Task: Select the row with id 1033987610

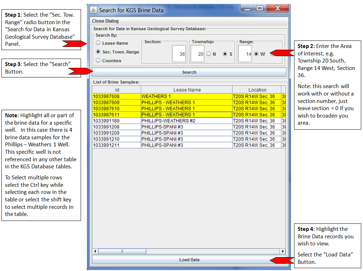Action: pyautogui.click(x=189, y=109)
